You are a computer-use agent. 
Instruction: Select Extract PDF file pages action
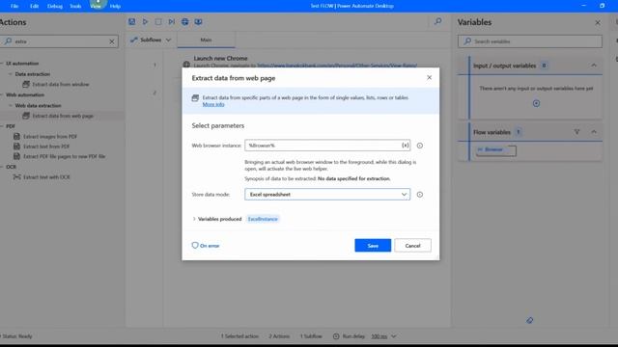(60, 156)
